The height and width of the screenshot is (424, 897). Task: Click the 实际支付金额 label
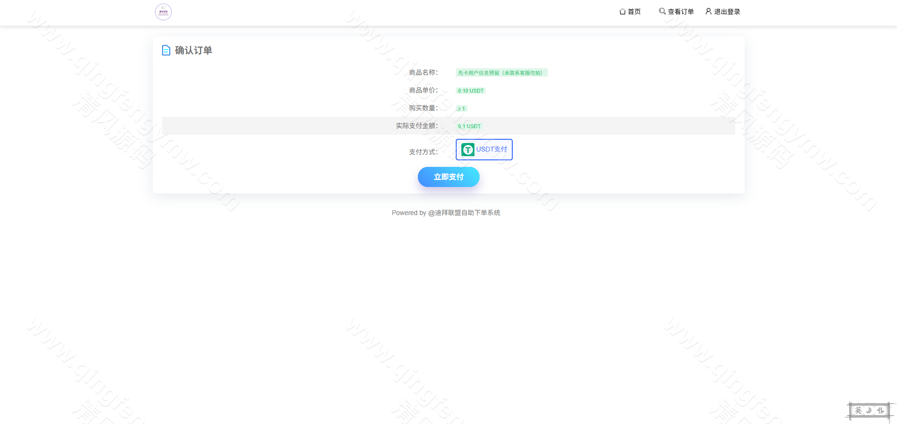417,126
